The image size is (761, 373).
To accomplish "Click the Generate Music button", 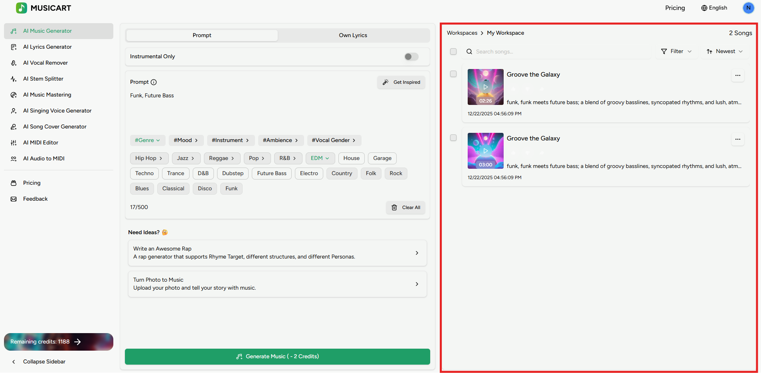I will [x=277, y=357].
